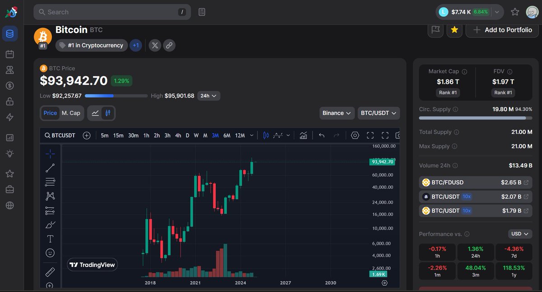Image resolution: width=542 pixels, height=292 pixels.
Task: Select the 3M timeframe
Action: coord(215,135)
